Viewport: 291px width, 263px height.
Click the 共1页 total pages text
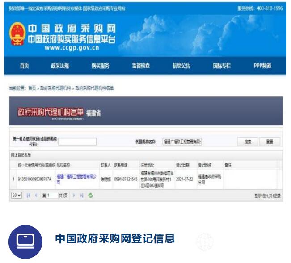pos(63,196)
